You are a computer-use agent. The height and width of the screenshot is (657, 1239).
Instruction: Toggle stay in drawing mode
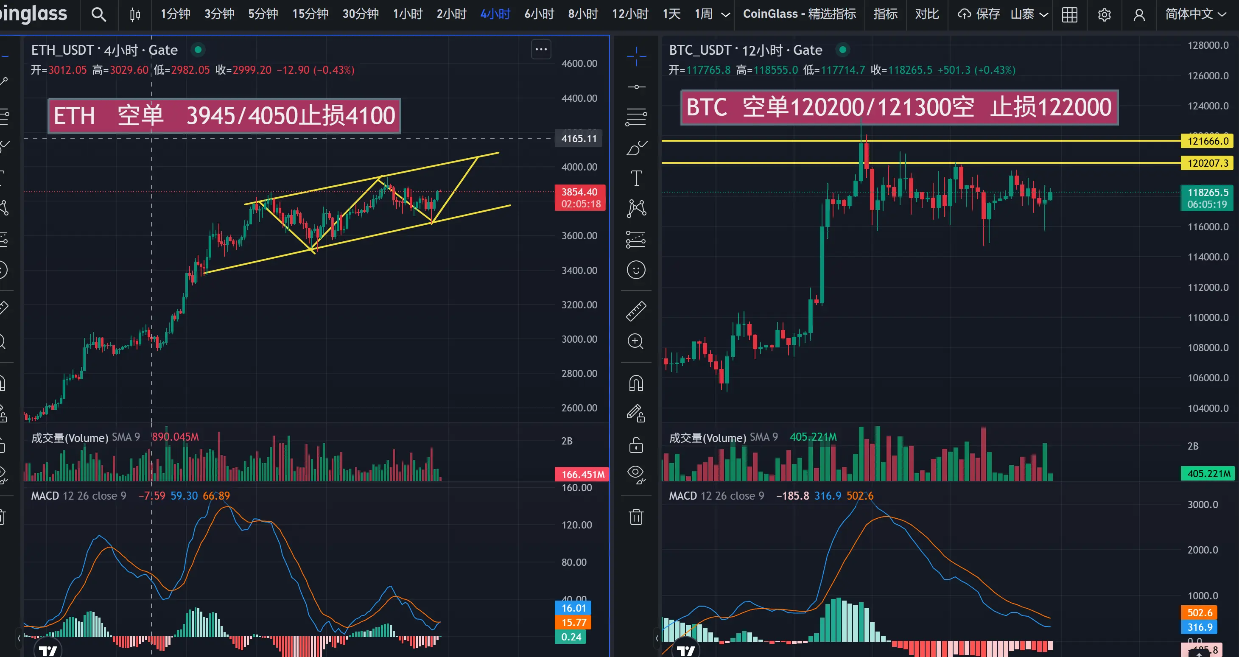click(x=636, y=414)
